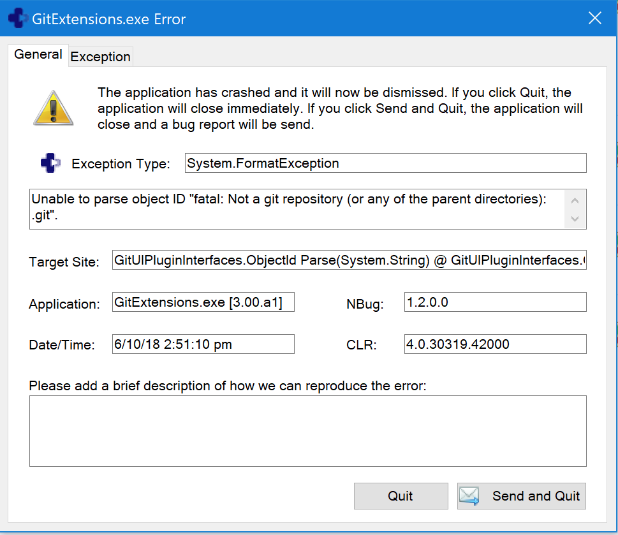Open the Exception tab
The width and height of the screenshot is (618, 535).
(x=101, y=57)
